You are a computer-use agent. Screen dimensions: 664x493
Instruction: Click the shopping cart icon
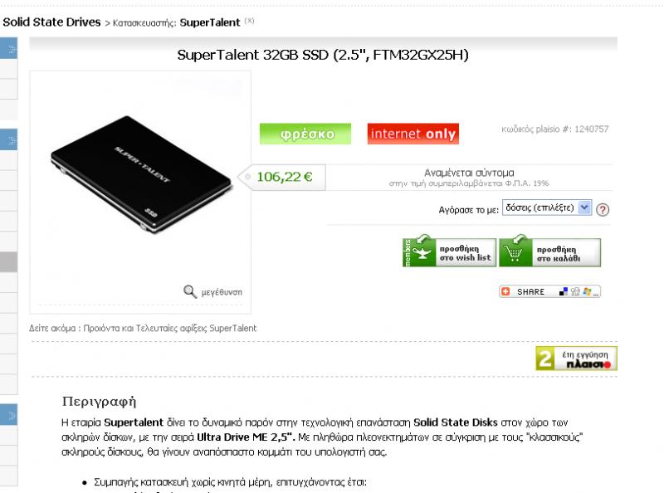point(515,252)
